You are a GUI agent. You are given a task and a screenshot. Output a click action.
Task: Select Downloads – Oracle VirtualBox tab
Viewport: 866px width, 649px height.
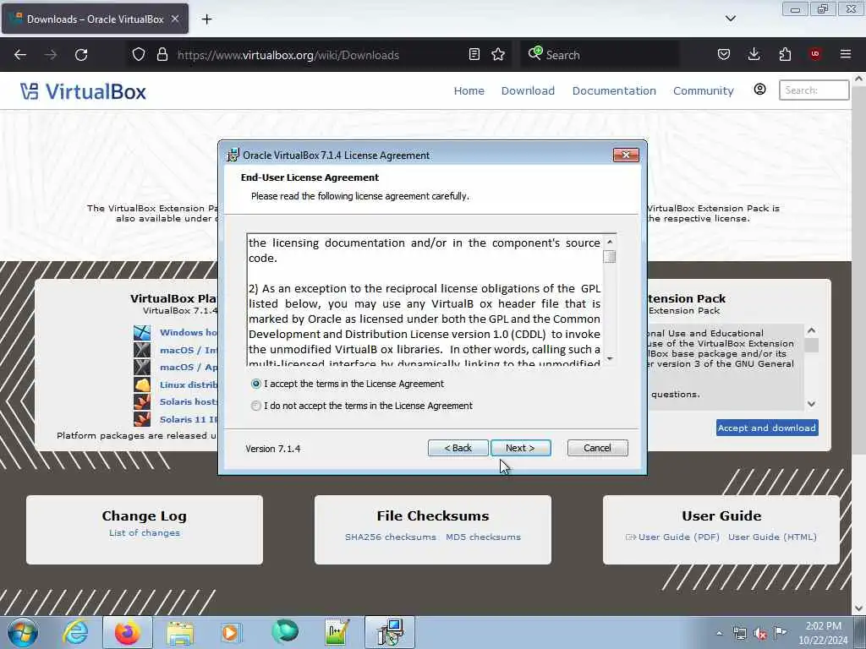pyautogui.click(x=95, y=19)
